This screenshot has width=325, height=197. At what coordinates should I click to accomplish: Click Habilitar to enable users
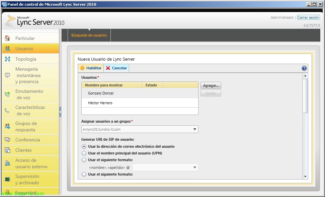(x=91, y=68)
